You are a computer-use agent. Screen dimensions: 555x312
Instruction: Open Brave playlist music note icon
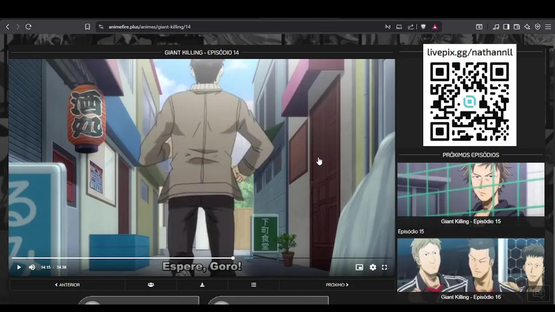(496, 27)
